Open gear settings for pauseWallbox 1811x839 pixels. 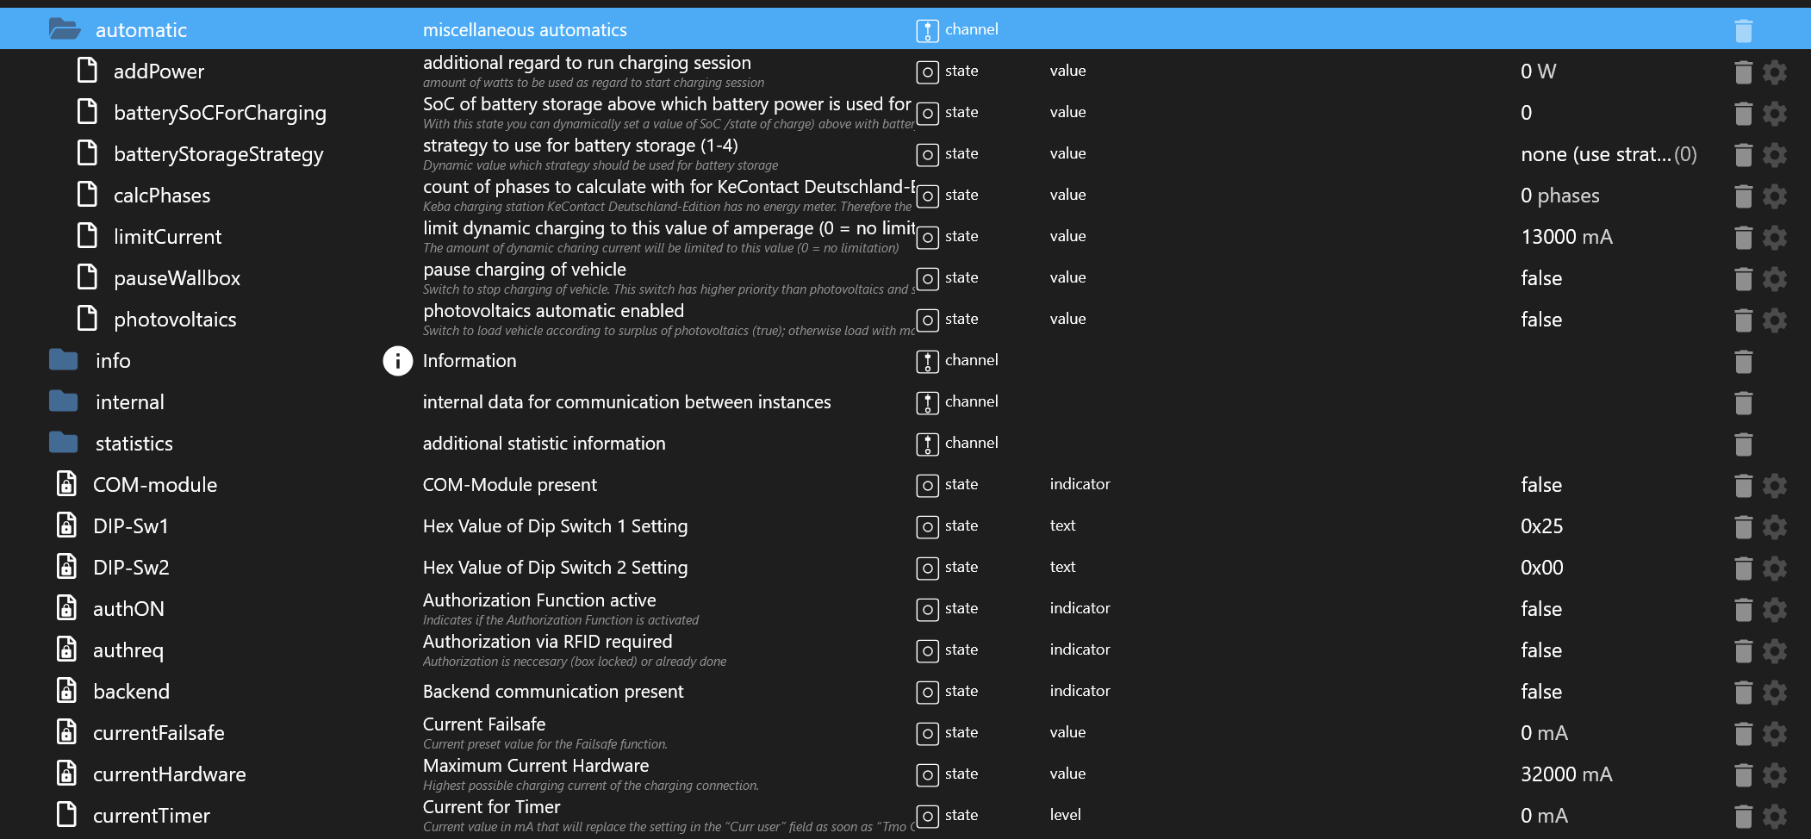coord(1774,279)
